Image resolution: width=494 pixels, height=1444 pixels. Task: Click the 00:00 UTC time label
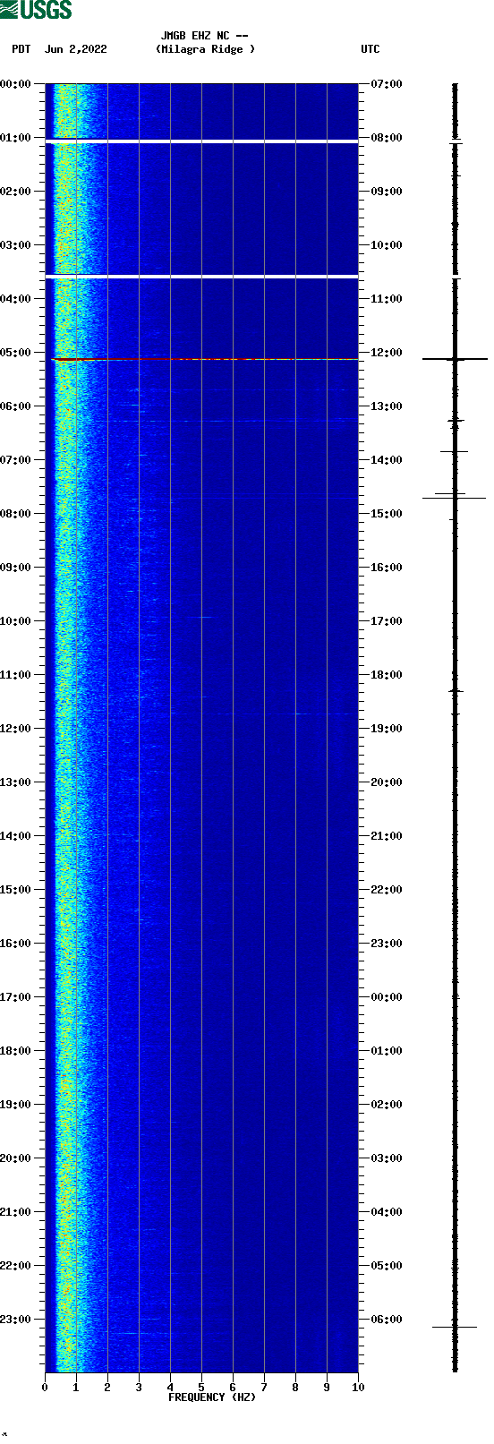387,997
